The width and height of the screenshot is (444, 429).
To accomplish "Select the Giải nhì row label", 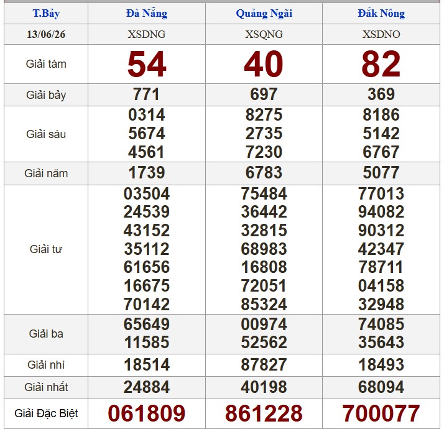I will [46, 365].
